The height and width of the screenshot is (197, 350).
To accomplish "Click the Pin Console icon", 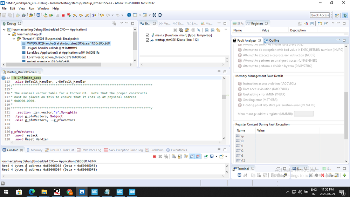I will [206, 157].
